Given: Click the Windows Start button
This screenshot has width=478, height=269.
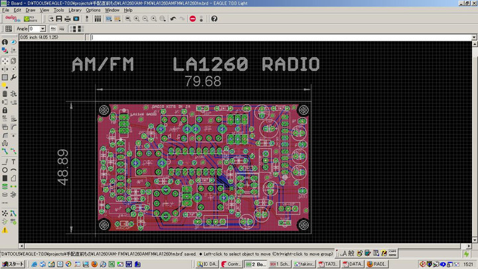Looking at the screenshot, I should click(13, 264).
